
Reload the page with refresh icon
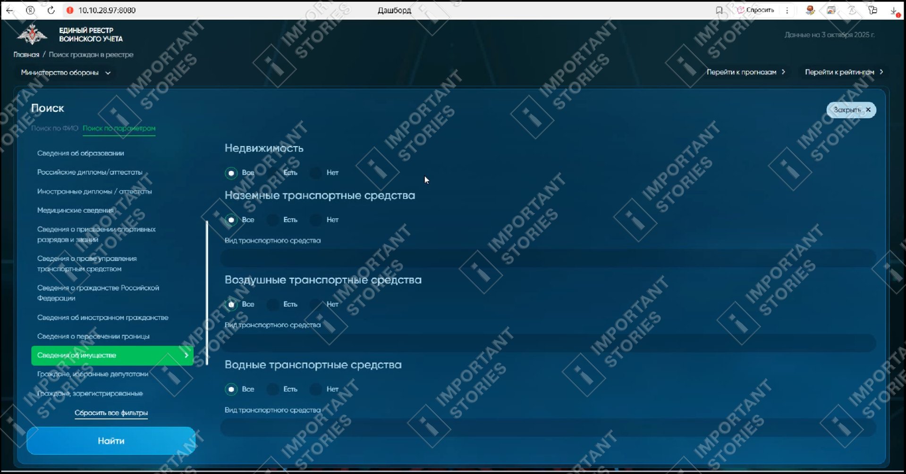[51, 10]
